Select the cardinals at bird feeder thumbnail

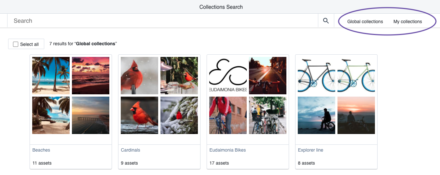click(179, 76)
